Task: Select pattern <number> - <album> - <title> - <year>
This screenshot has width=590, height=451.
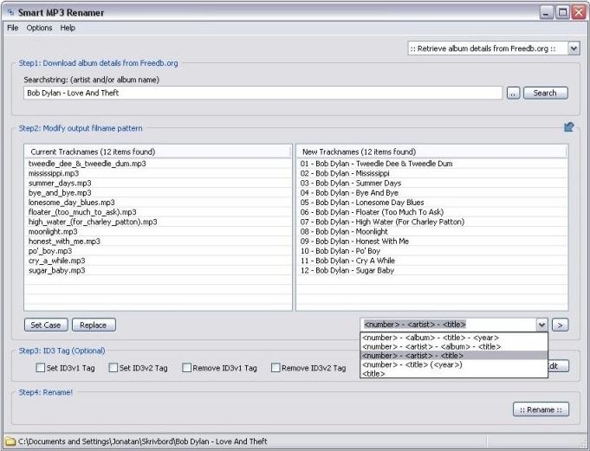Action: (454, 338)
